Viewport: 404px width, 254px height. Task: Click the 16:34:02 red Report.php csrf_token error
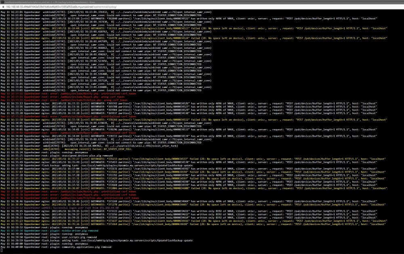pyautogui.click(x=68, y=133)
